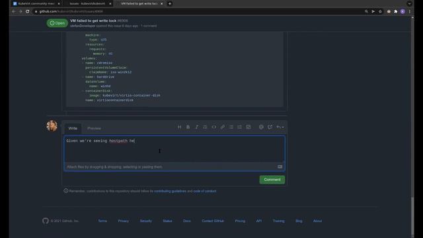The height and width of the screenshot is (238, 423).
Task: Open the contributing guidelines link
Action: [170, 191]
